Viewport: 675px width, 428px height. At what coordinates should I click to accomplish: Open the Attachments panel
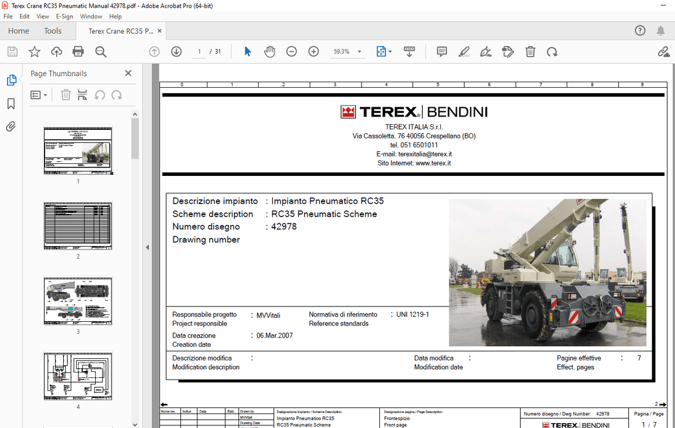(11, 127)
